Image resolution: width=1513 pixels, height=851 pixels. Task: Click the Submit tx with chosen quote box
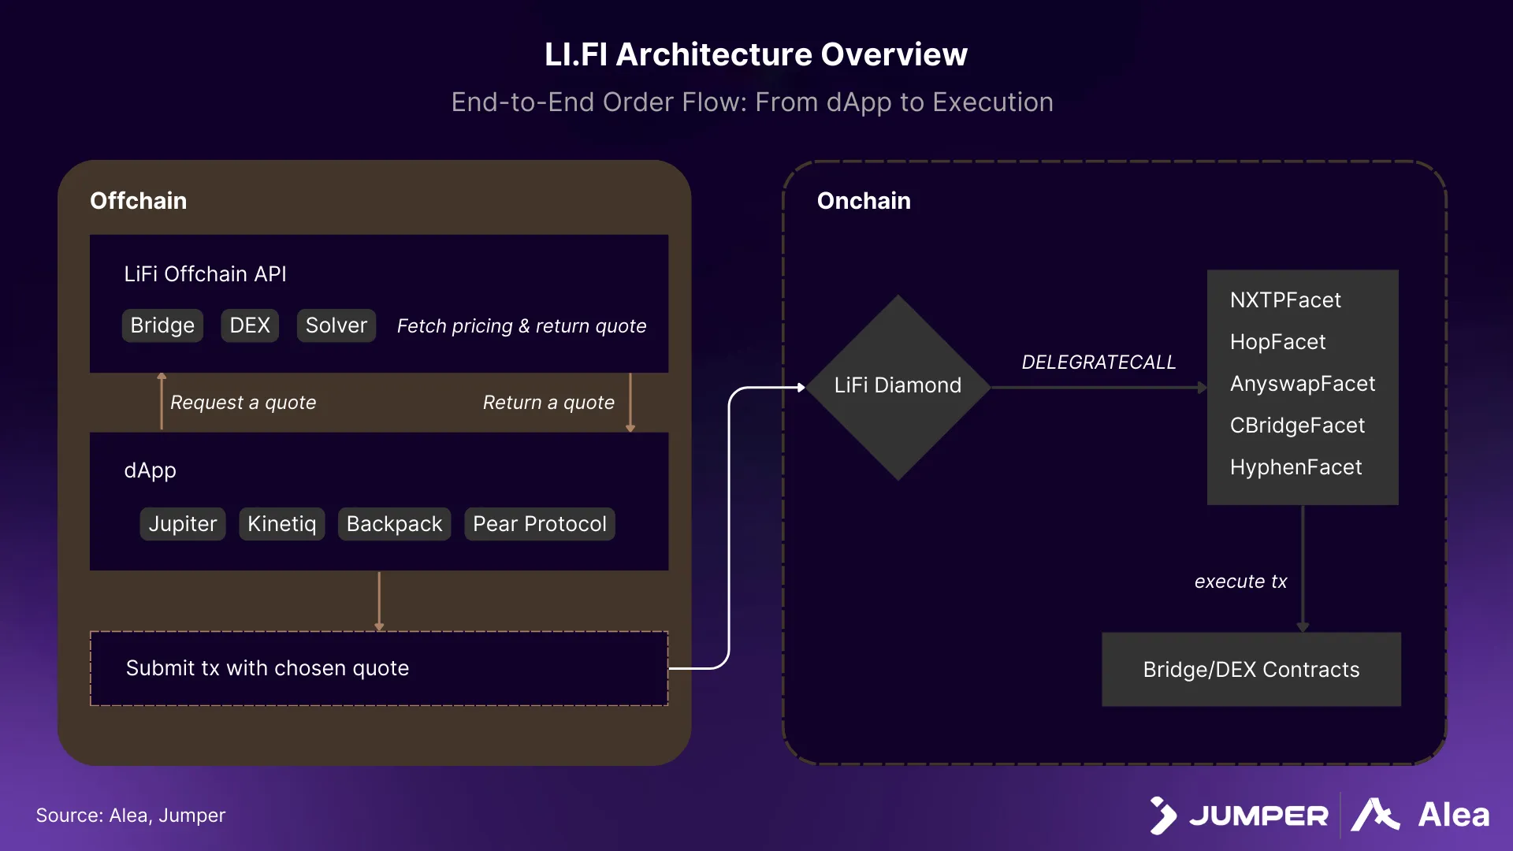(379, 668)
